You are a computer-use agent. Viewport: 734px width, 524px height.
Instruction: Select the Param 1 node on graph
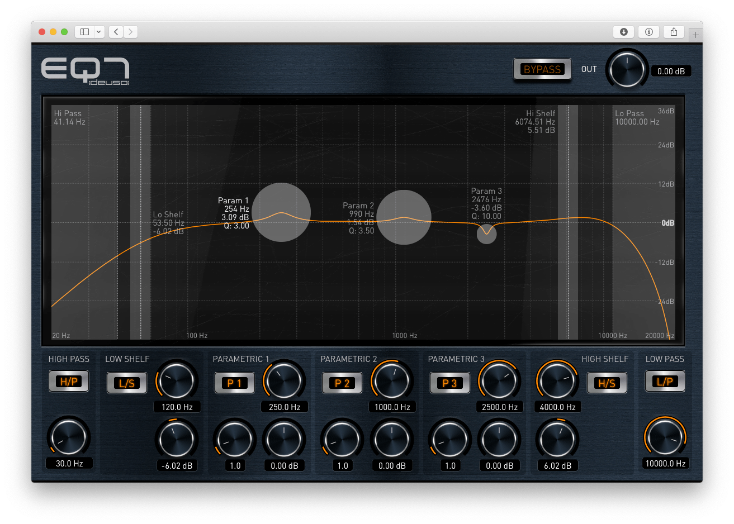tap(281, 212)
